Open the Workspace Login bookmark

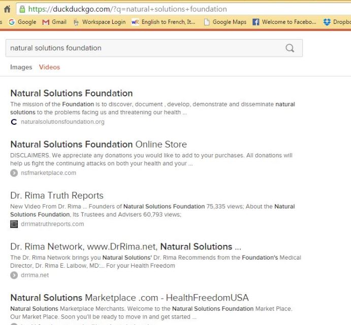click(99, 22)
